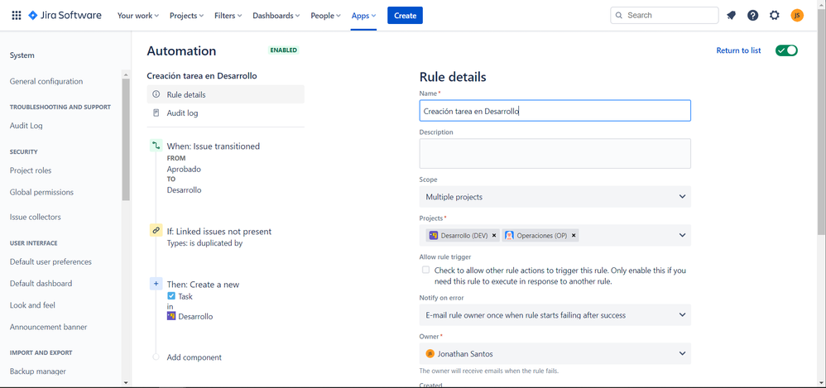This screenshot has height=388, width=826.
Task: Open the JS user profile avatar
Action: [x=797, y=15]
